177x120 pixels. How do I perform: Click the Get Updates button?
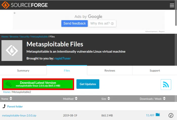click(88, 84)
